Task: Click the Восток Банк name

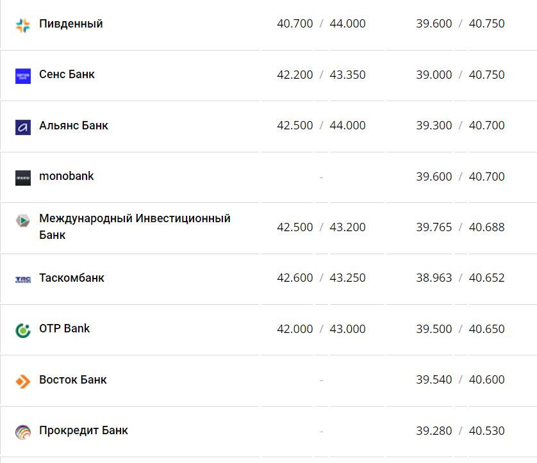Action: 73,380
